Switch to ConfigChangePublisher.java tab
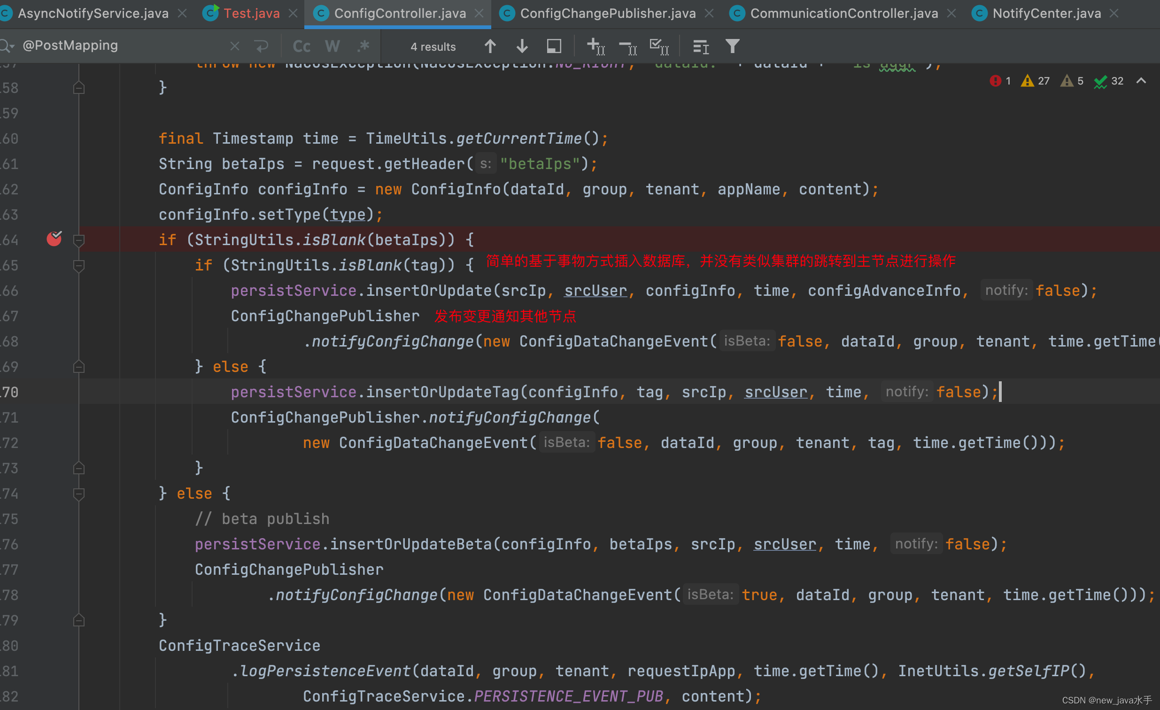This screenshot has width=1160, height=710. point(607,13)
